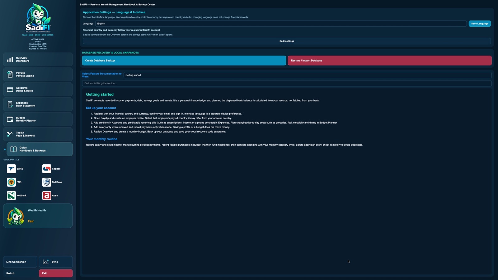Screen dimensions: 498x280
Task: Open the Overview Dashboard bar-chart icon
Action: 10,59
